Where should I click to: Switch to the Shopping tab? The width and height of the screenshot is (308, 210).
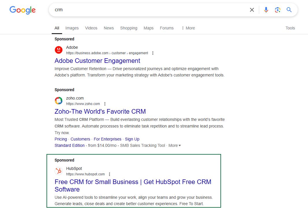(129, 28)
